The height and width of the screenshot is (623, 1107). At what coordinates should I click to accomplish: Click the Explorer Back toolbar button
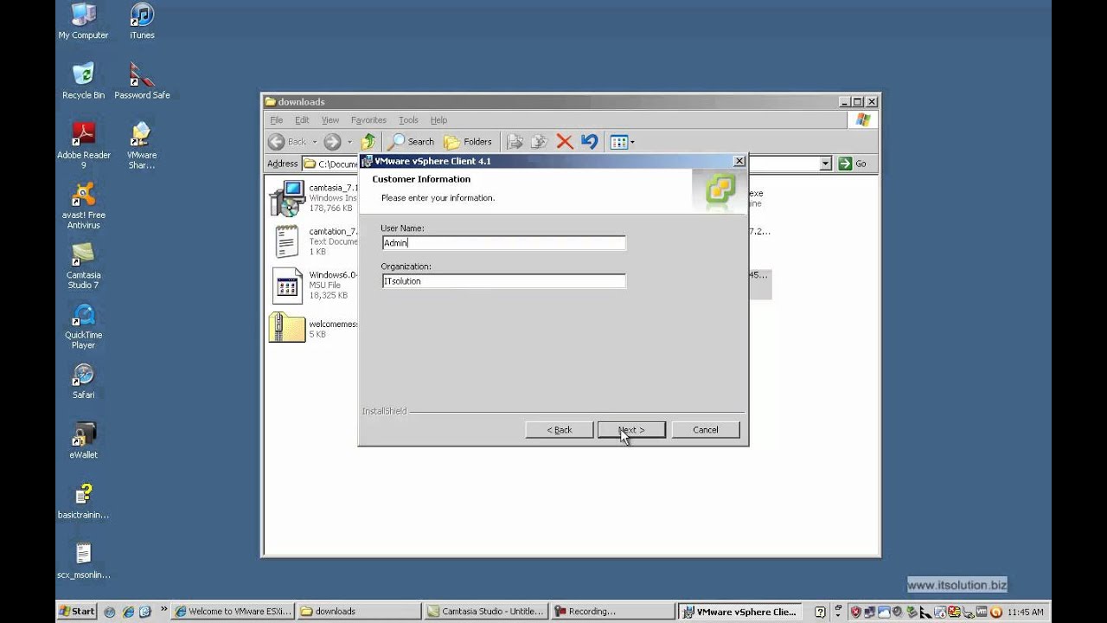click(x=287, y=142)
